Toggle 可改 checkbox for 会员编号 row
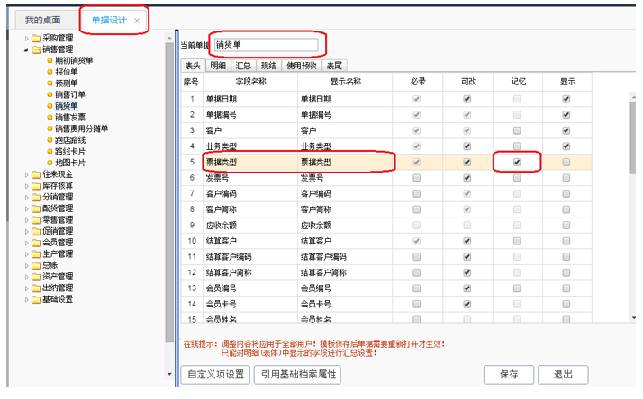 pyautogui.click(x=466, y=288)
